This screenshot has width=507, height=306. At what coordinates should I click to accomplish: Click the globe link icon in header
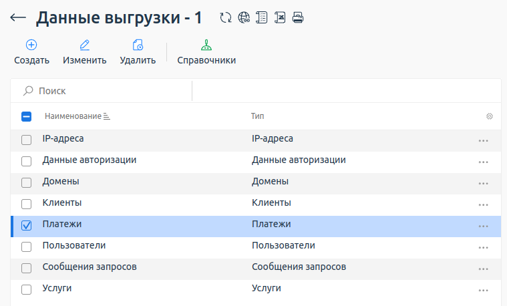244,18
